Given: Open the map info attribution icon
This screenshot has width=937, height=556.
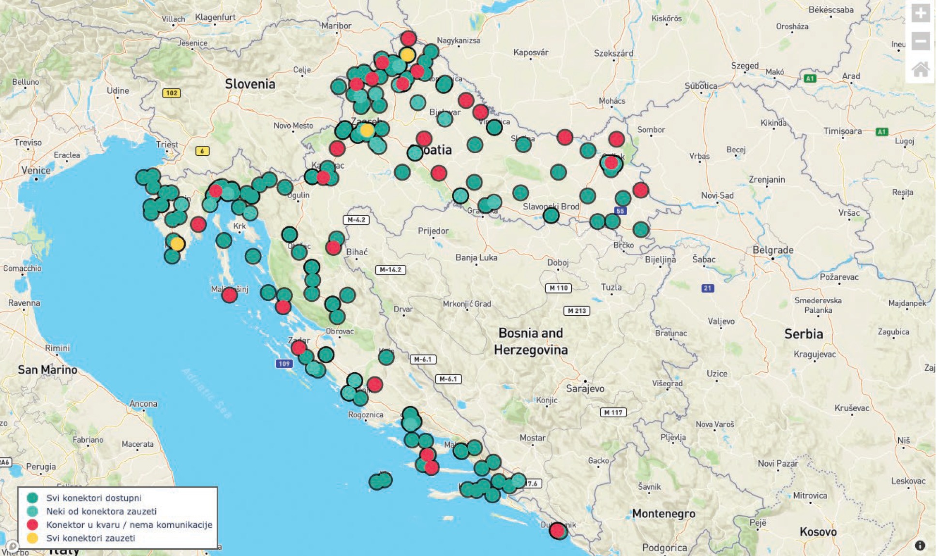Looking at the screenshot, I should tap(920, 545).
